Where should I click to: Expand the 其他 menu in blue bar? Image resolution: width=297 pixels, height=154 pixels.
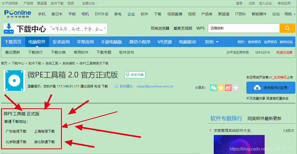[212, 42]
